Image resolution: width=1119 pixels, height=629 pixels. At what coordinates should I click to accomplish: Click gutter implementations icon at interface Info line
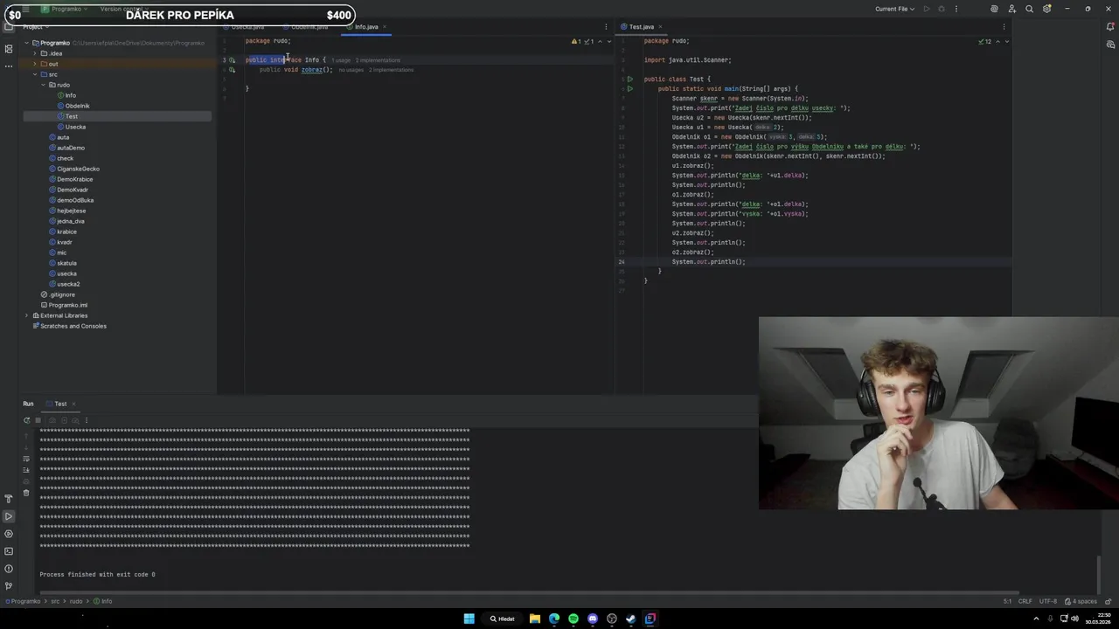(232, 60)
